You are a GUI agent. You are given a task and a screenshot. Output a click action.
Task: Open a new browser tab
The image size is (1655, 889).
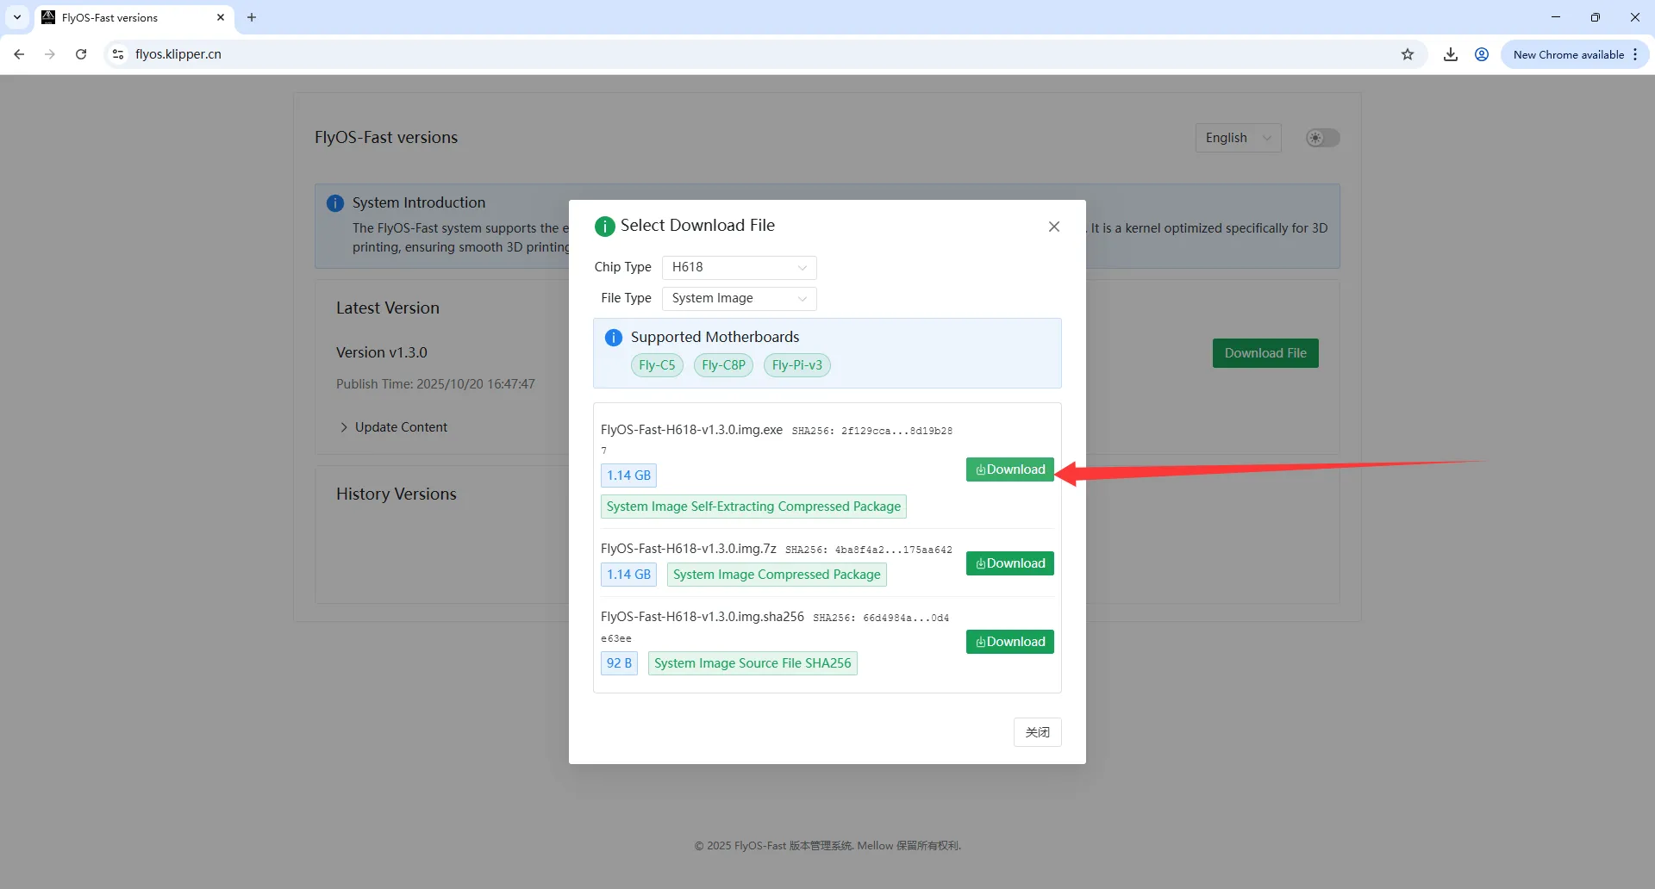252,17
